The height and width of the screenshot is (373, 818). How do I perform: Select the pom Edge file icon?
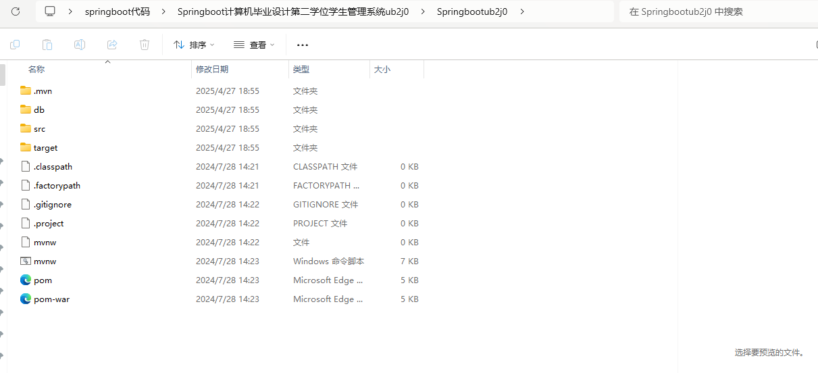(26, 280)
